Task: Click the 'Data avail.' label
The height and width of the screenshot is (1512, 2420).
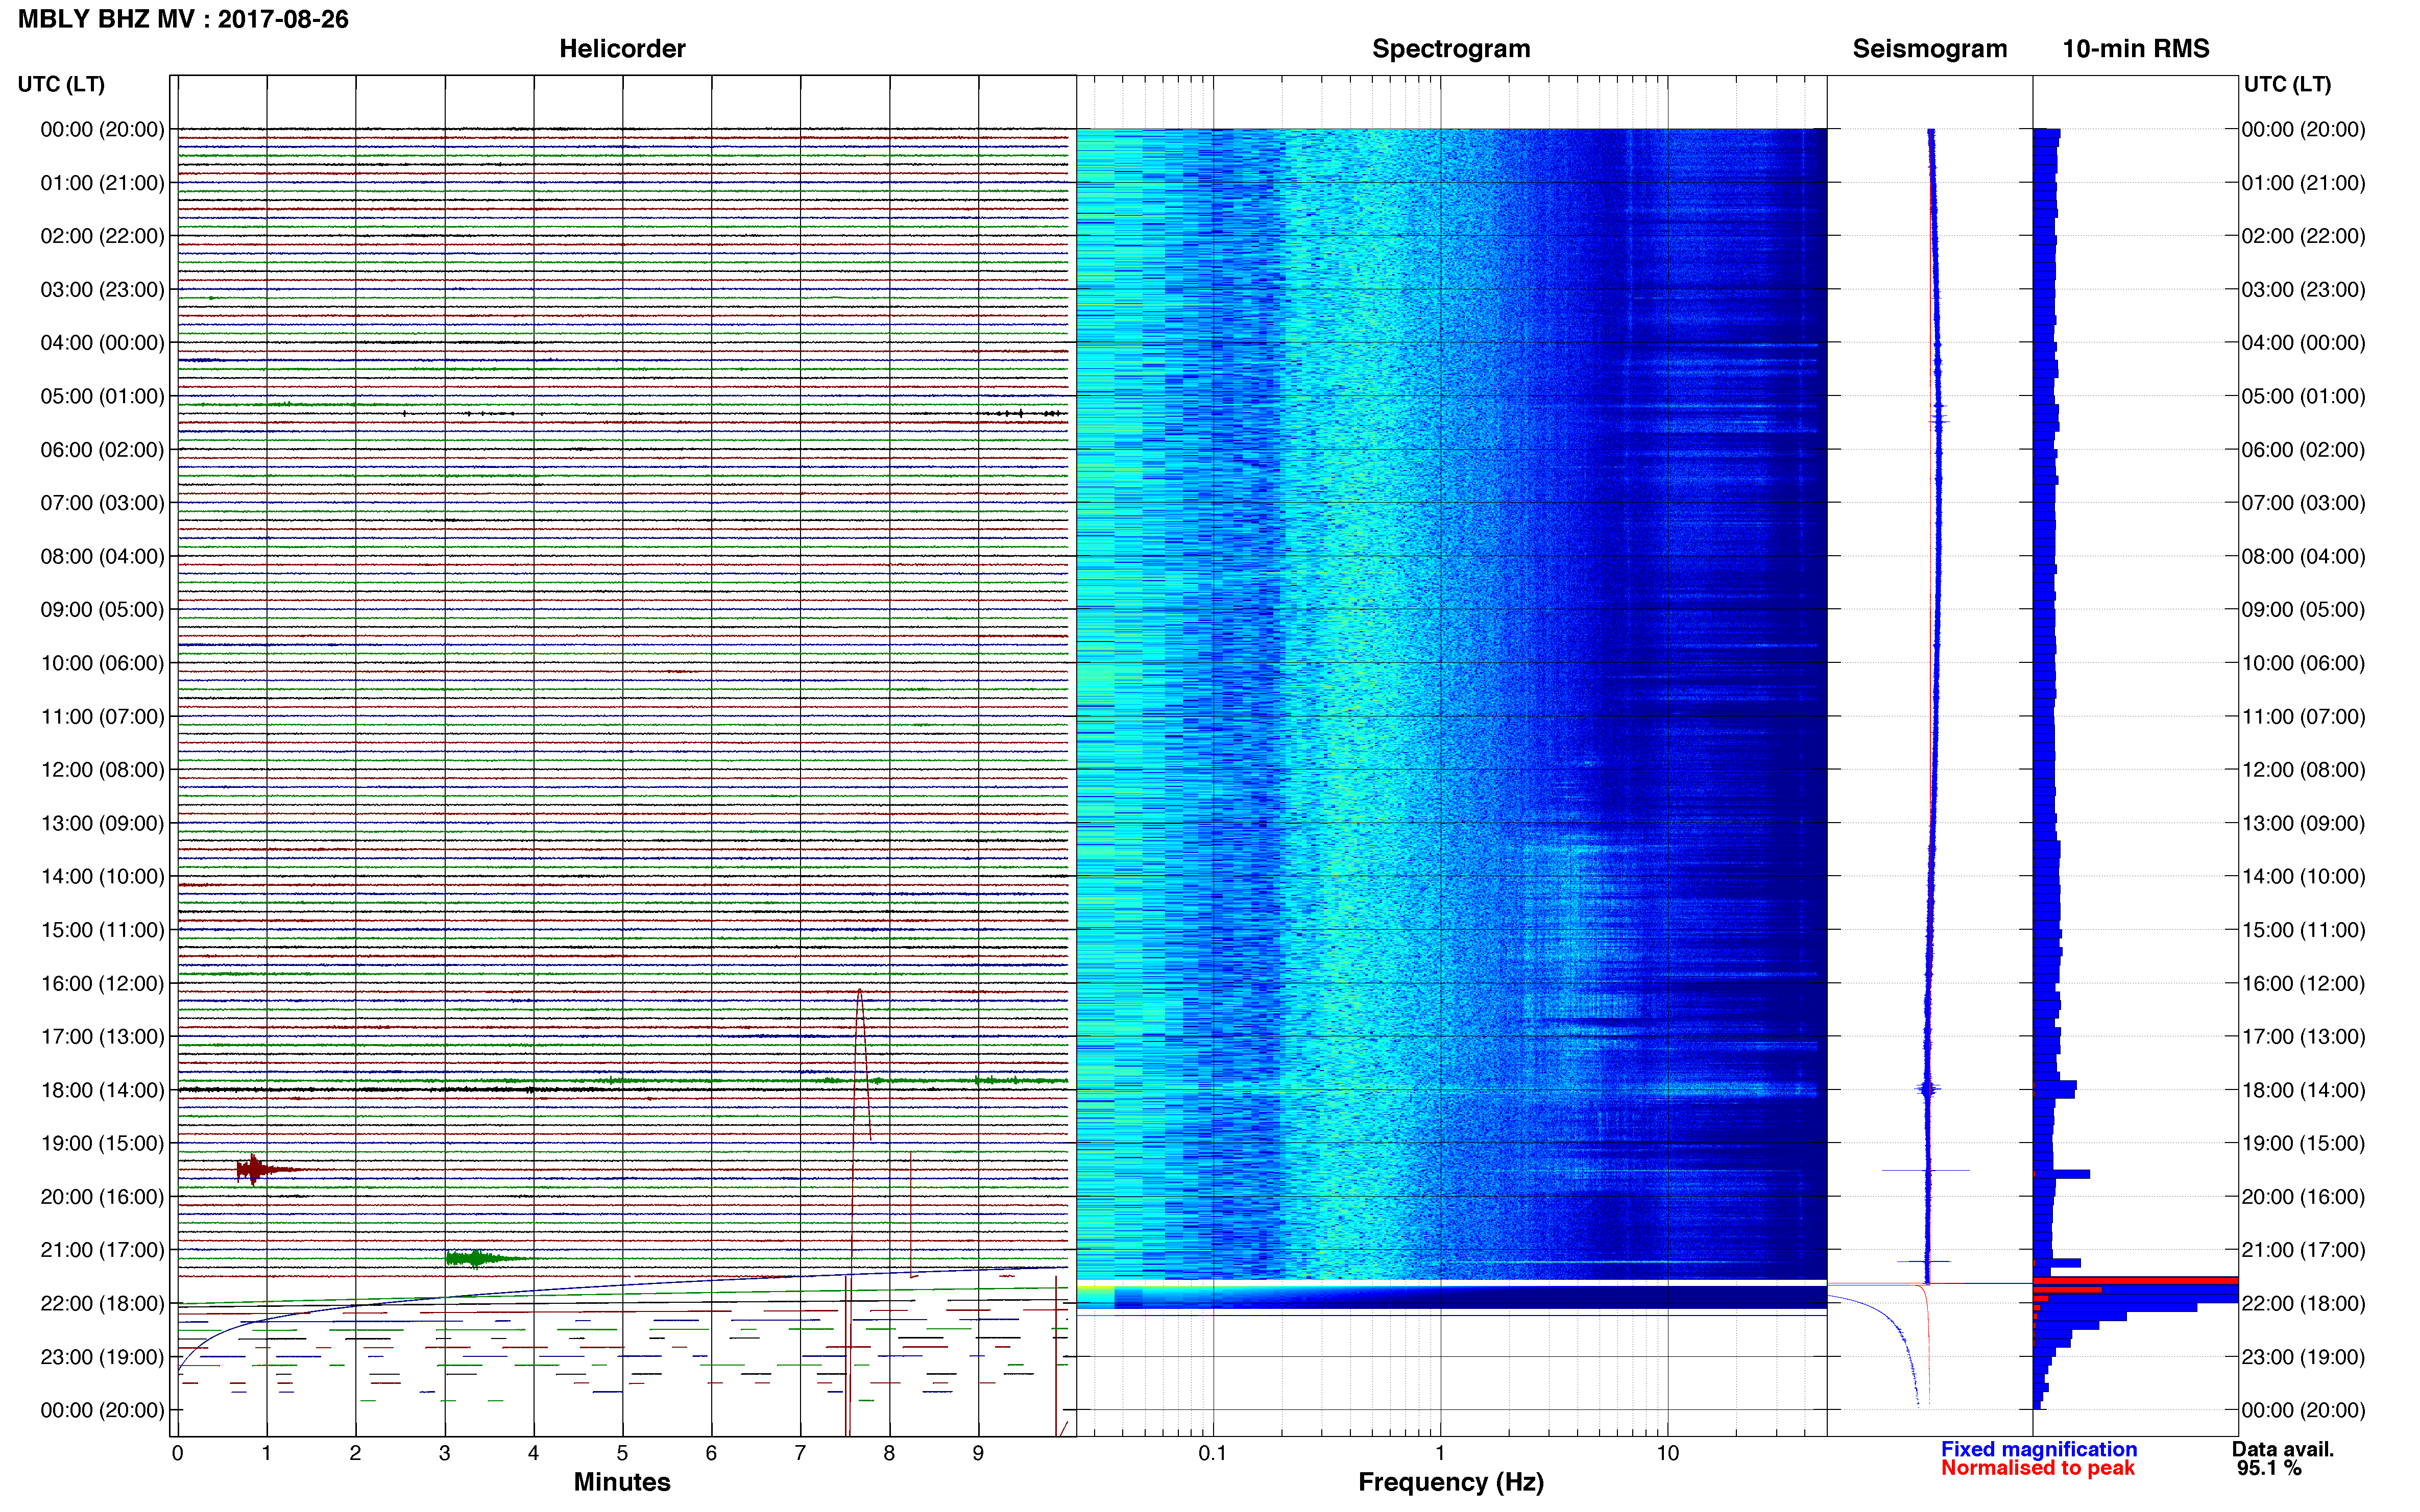Action: tap(2282, 1449)
